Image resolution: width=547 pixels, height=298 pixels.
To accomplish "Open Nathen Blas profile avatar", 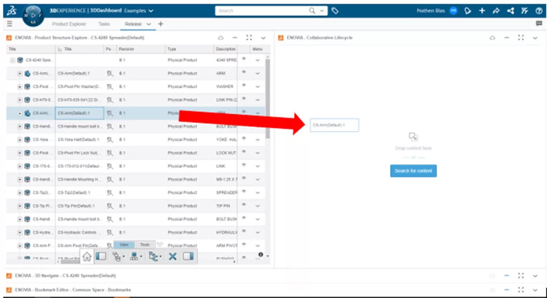I will point(453,11).
